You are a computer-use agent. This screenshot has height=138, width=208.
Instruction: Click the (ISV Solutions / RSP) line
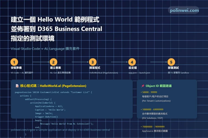pos(152,118)
